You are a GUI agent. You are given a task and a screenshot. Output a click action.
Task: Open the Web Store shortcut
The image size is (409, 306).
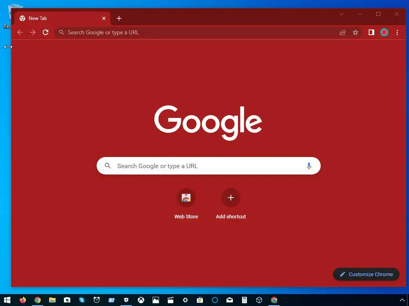pyautogui.click(x=186, y=204)
